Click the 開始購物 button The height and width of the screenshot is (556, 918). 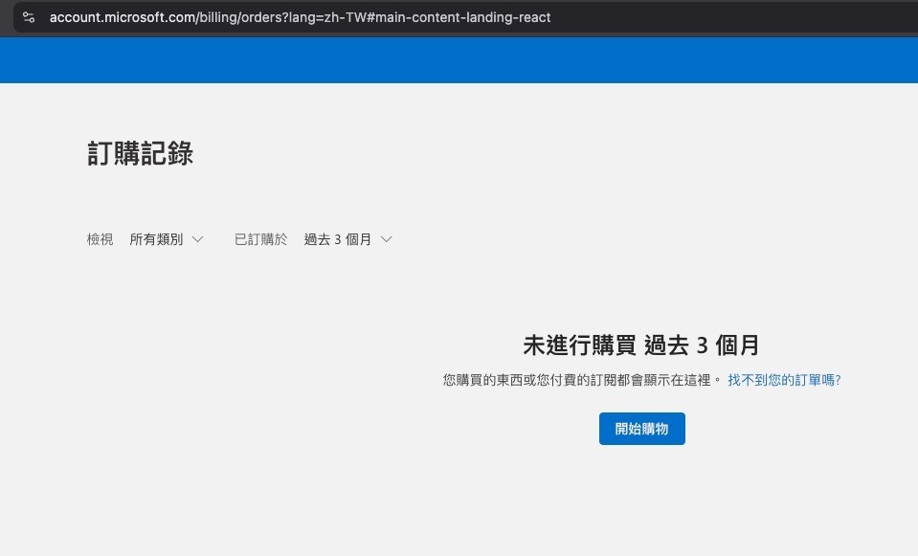641,429
